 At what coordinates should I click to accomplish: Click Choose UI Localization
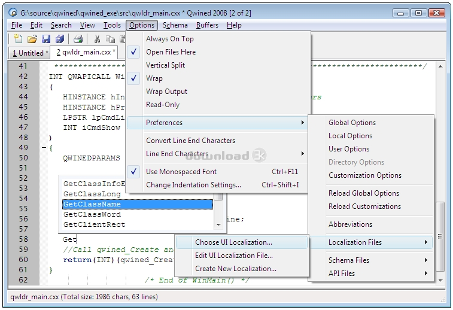(x=242, y=242)
